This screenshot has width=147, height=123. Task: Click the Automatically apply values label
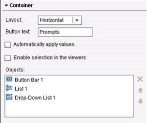[x=44, y=44]
